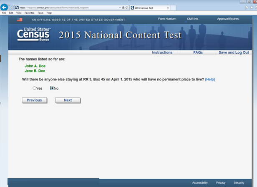Click the Approval Expires label
The height and width of the screenshot is (187, 257).
228,19
